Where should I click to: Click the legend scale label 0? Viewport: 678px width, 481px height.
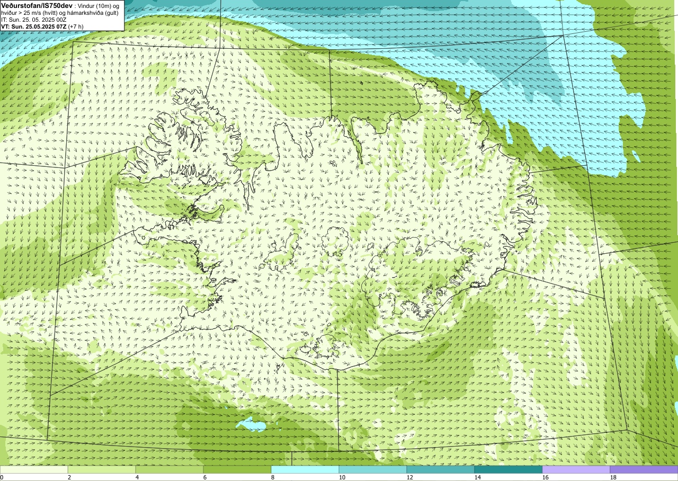2,477
